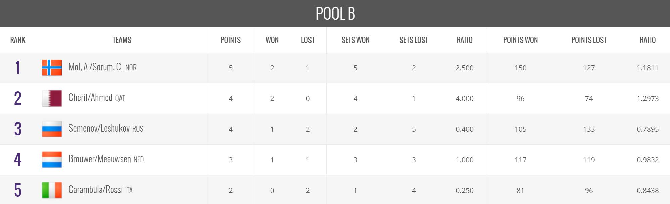Open the Mol, A./Sørum, C. team link
Viewport: 670px width, 204px height.
tap(95, 67)
